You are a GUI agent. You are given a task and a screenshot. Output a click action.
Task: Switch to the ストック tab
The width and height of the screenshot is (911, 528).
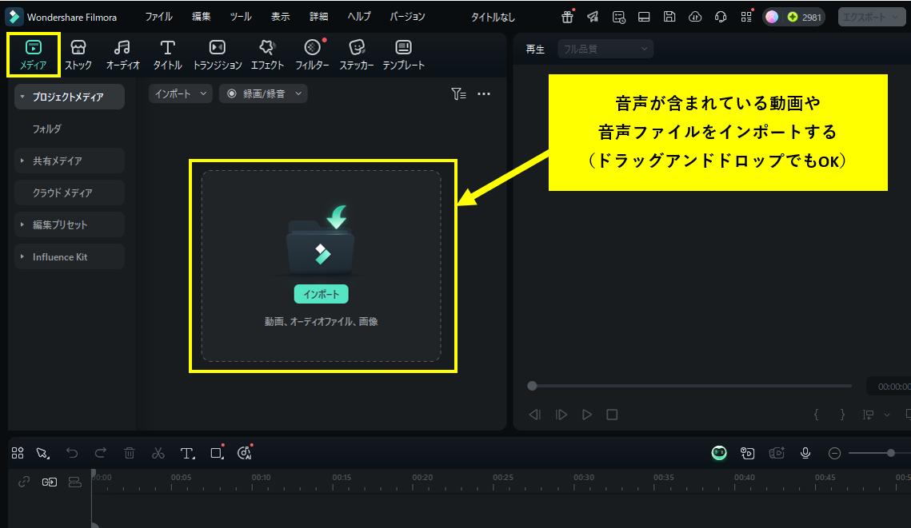click(78, 54)
